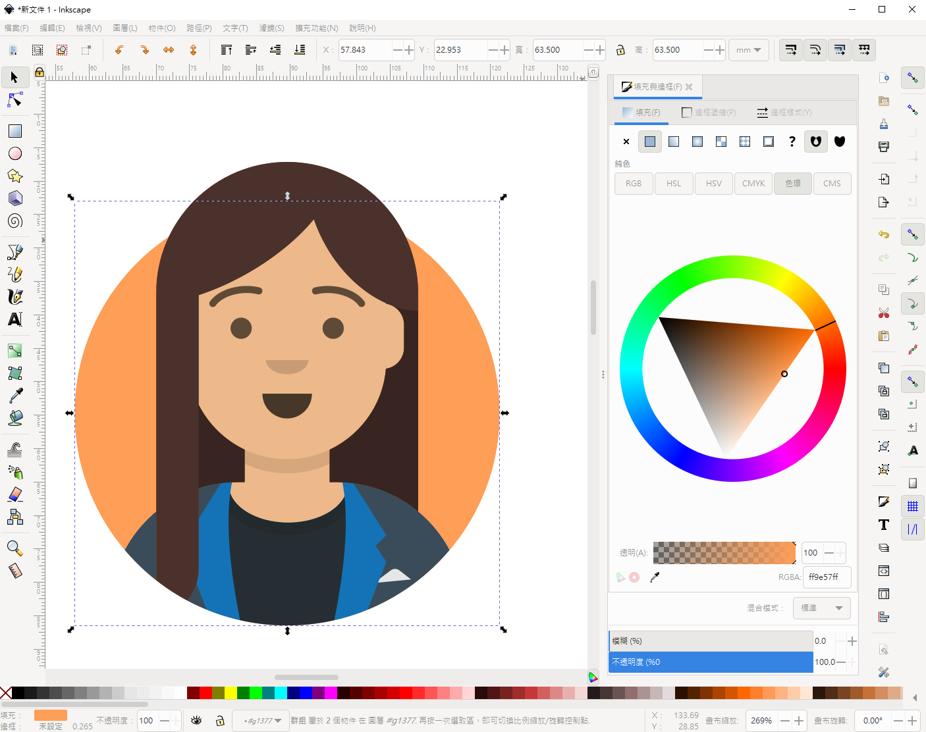This screenshot has height=732, width=926.
Task: Toggle master snapping at top right
Action: (913, 78)
